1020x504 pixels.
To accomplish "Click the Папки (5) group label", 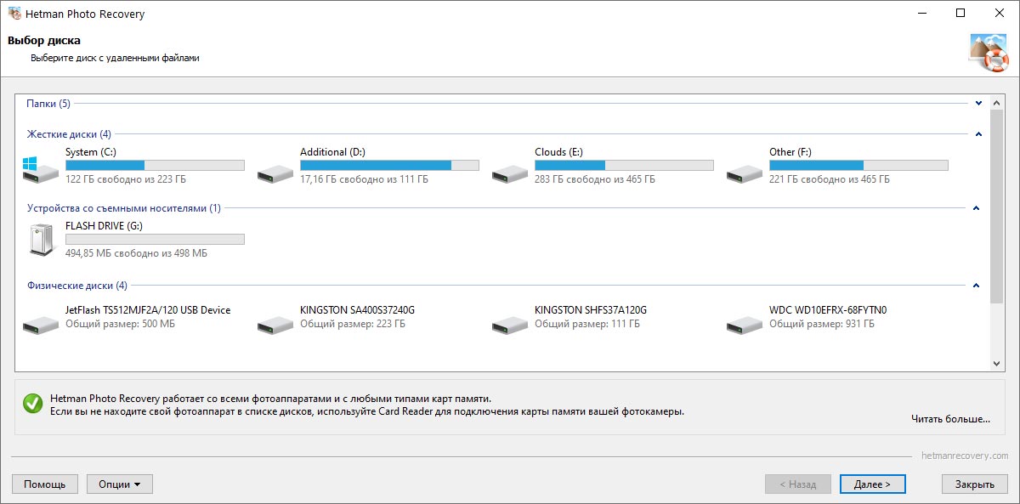I will (48, 104).
